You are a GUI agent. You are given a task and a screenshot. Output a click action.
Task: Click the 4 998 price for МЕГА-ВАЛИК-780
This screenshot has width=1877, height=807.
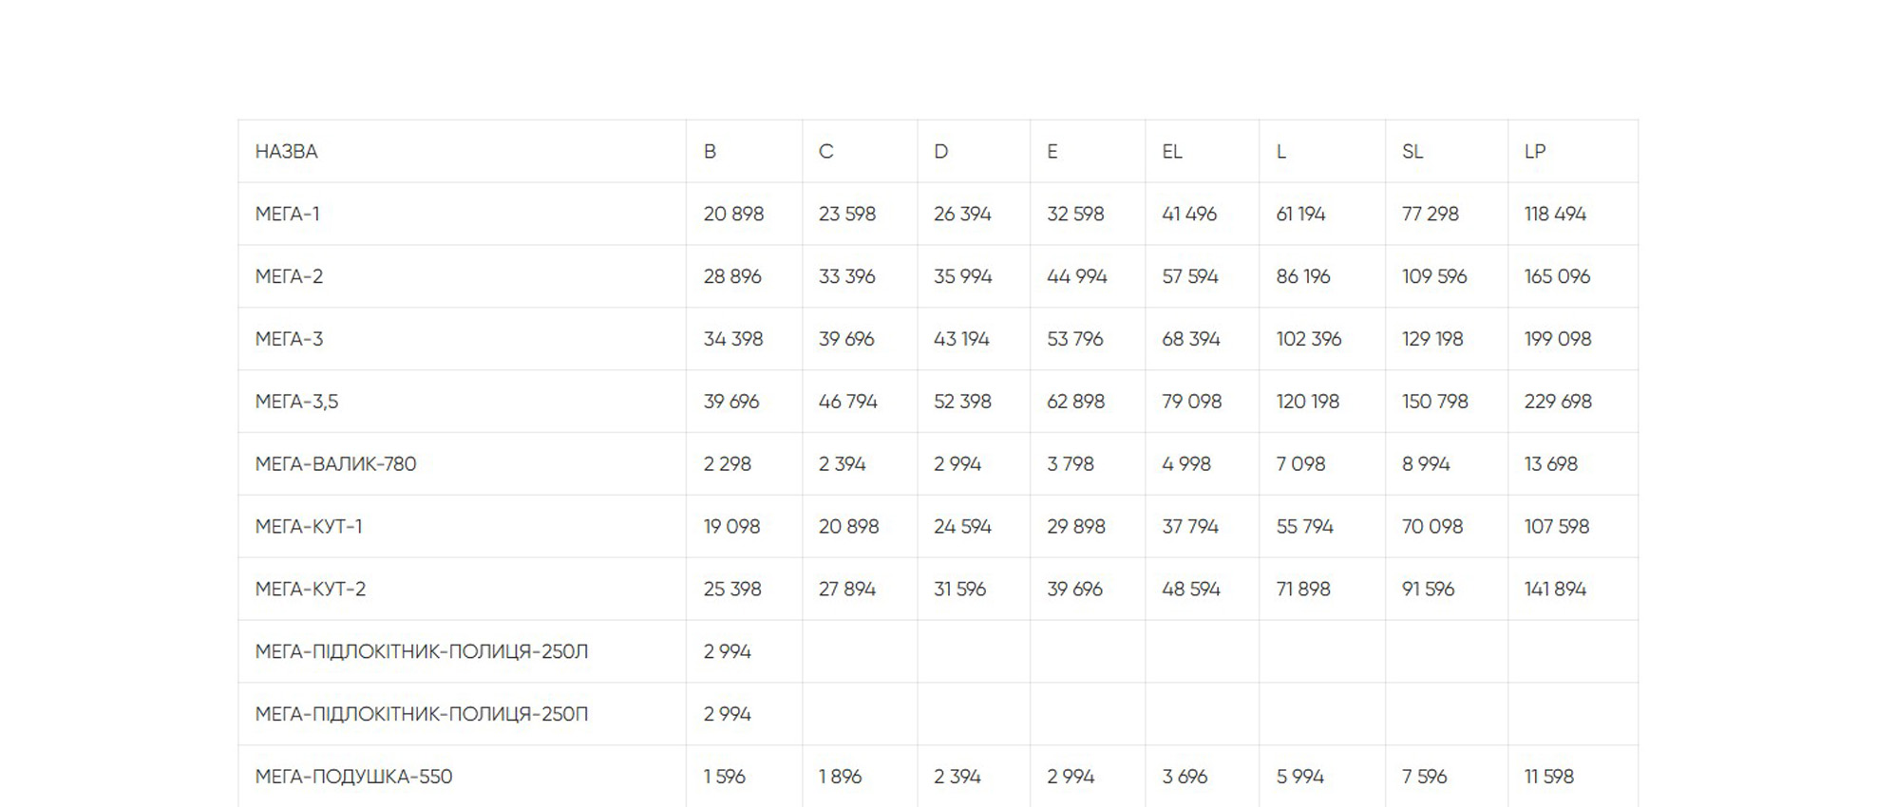[1186, 464]
